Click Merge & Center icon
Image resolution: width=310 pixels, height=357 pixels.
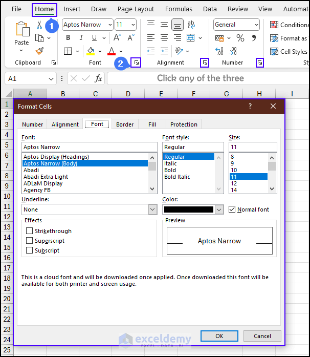tap(191, 37)
